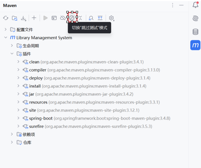This screenshot has width=201, height=168.
Task: Click the Maven panel title
Action: click(x=10, y=6)
